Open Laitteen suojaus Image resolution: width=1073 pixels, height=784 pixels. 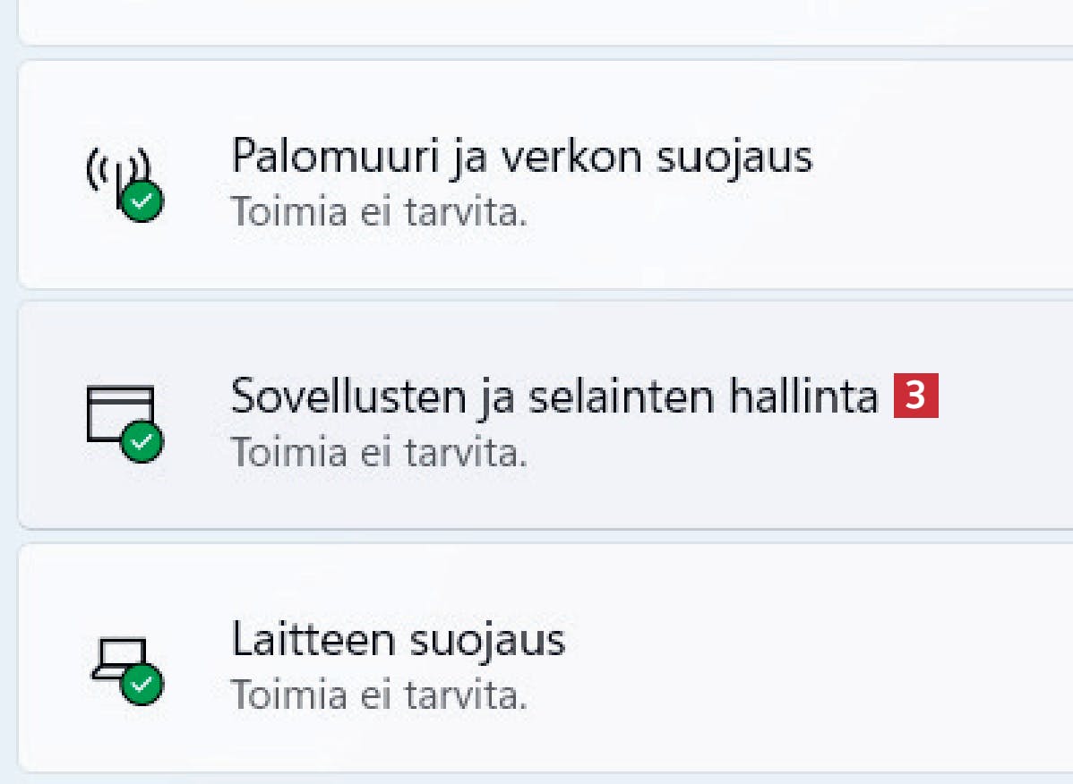pyautogui.click(x=399, y=640)
